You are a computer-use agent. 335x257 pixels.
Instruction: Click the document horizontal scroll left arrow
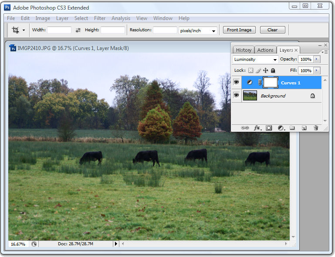click(123, 244)
